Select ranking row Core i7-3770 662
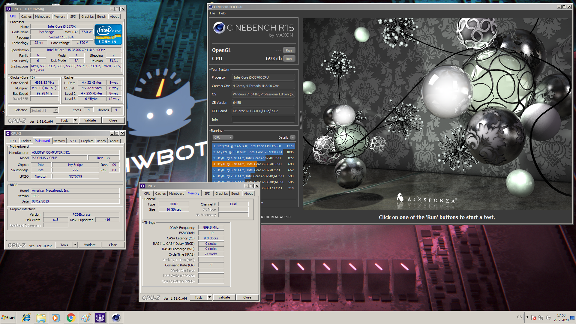576x324 pixels. [253, 170]
